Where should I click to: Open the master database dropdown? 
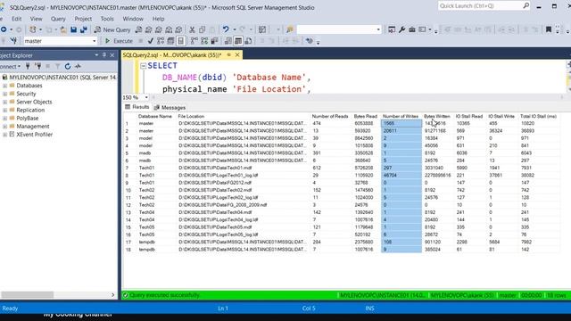[x=94, y=41]
